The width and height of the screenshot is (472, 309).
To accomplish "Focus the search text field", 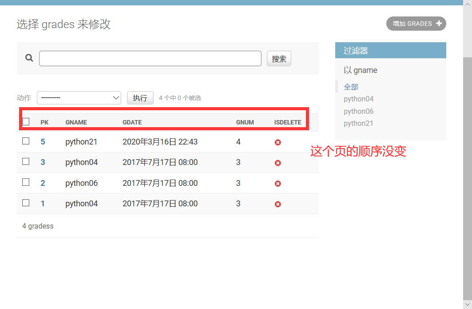I will 150,59.
